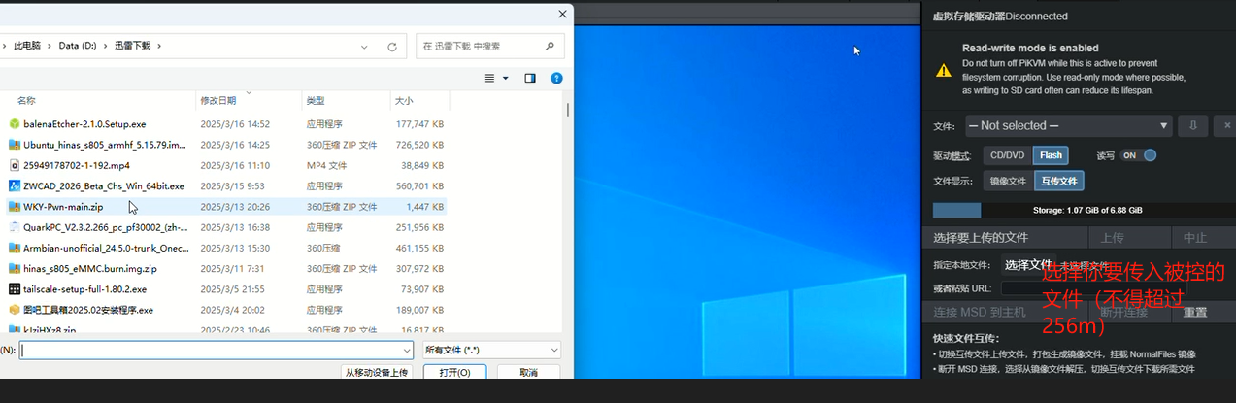Expand the file type filter dropdown
1236x403 pixels.
click(492, 350)
